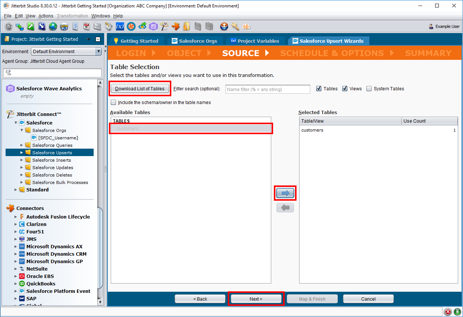463x317 pixels.
Task: Click the gold key toolbar icon
Action: tap(235, 26)
